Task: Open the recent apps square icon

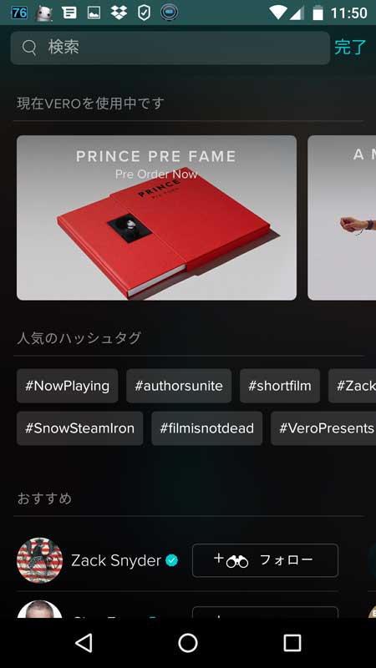Action: [x=292, y=643]
